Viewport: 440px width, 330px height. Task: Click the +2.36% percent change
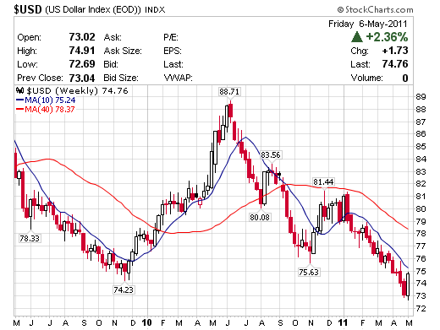tap(387, 37)
